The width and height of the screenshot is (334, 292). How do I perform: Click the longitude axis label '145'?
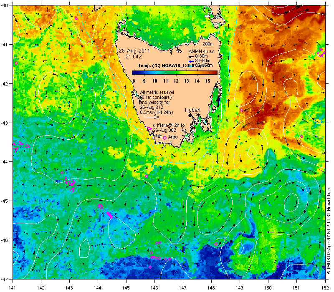click(x=126, y=288)
